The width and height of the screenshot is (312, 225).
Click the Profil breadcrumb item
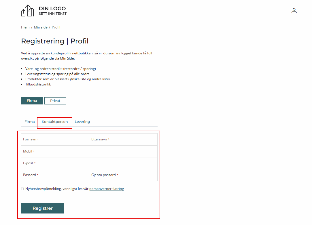pos(56,27)
